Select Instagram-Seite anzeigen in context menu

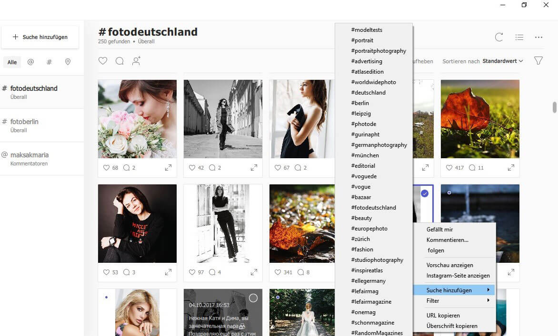point(458,276)
